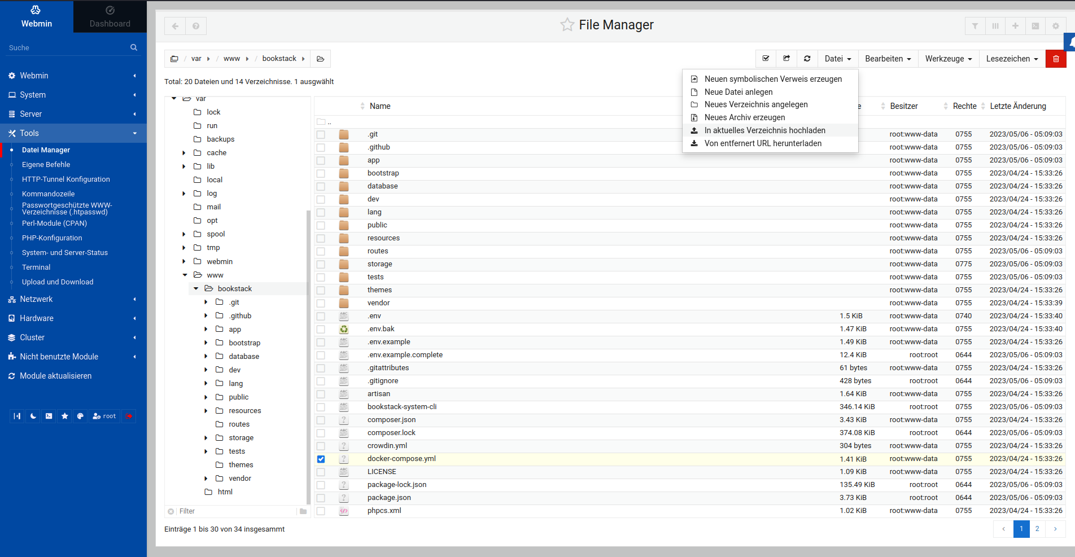Click the folder icon beside tree filter
This screenshot has height=557, width=1075.
click(303, 511)
